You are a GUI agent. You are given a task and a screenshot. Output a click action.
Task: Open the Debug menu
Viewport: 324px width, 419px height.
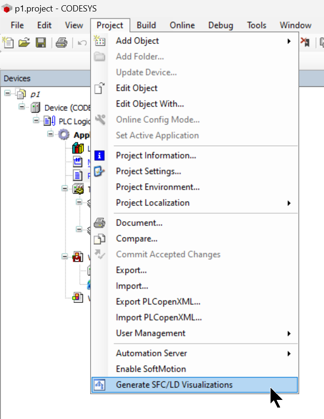[x=221, y=25]
